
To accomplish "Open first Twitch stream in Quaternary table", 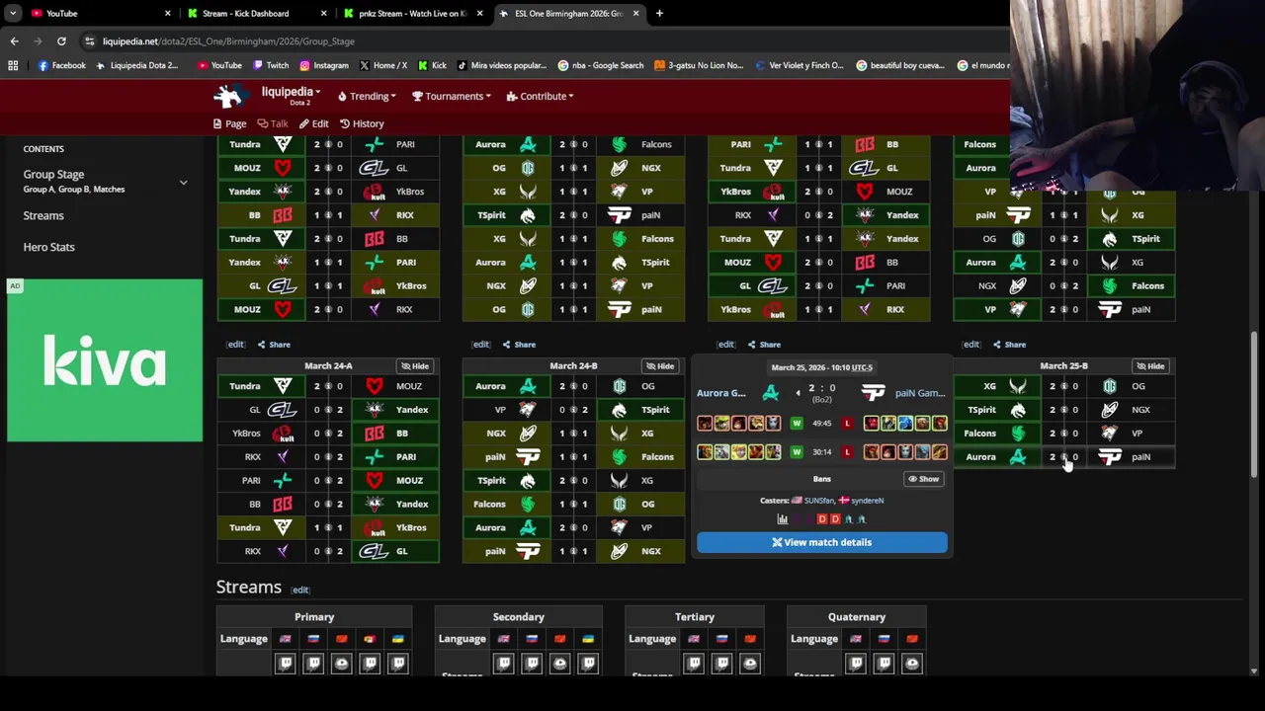I will pos(856,664).
